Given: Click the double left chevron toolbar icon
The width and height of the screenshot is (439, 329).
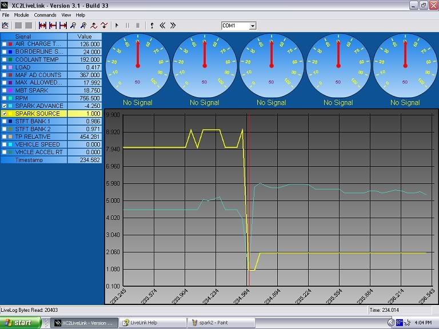Looking at the screenshot, I should tap(162, 26).
